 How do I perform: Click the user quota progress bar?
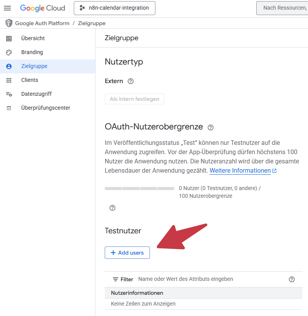(x=140, y=189)
